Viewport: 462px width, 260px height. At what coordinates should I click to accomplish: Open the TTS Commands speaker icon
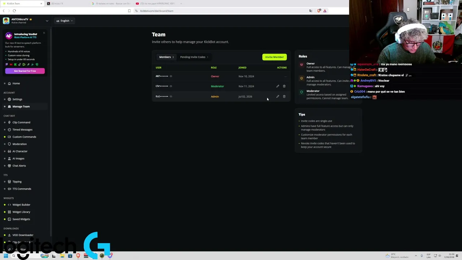pyautogui.click(x=9, y=189)
